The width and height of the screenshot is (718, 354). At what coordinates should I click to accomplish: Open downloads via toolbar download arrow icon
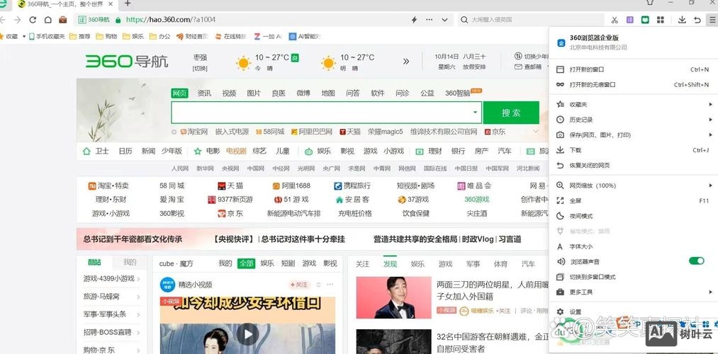682,20
